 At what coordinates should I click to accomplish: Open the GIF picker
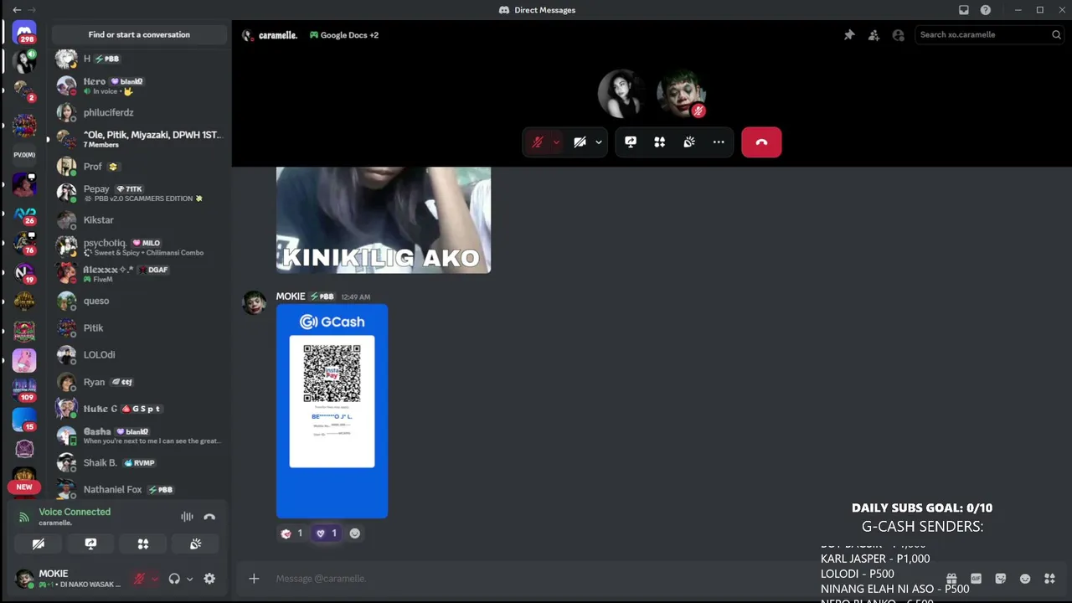pos(976,579)
